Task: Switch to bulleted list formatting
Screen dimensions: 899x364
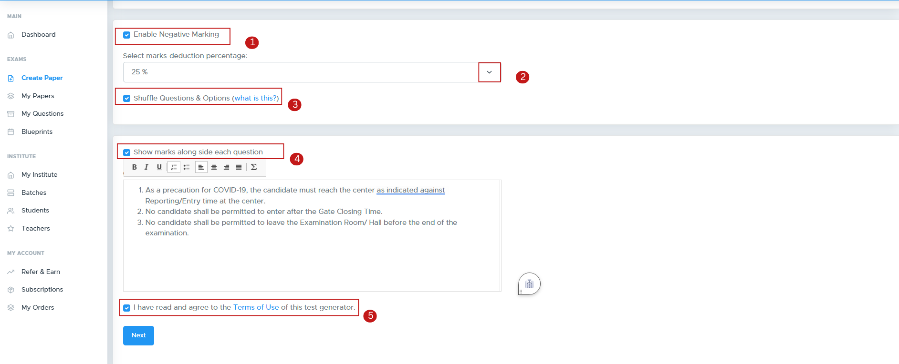Action: (187, 167)
